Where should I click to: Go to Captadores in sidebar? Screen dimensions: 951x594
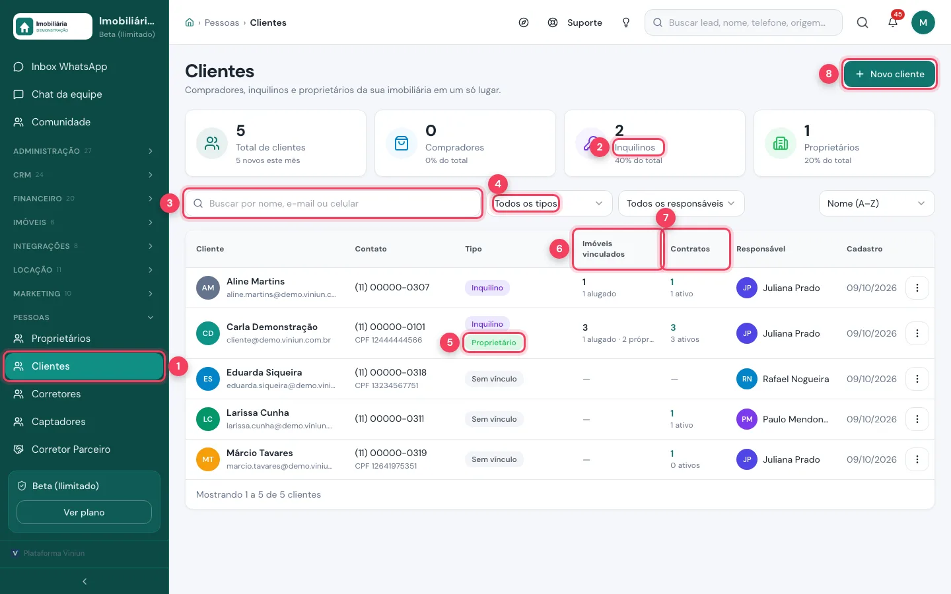[85, 422]
